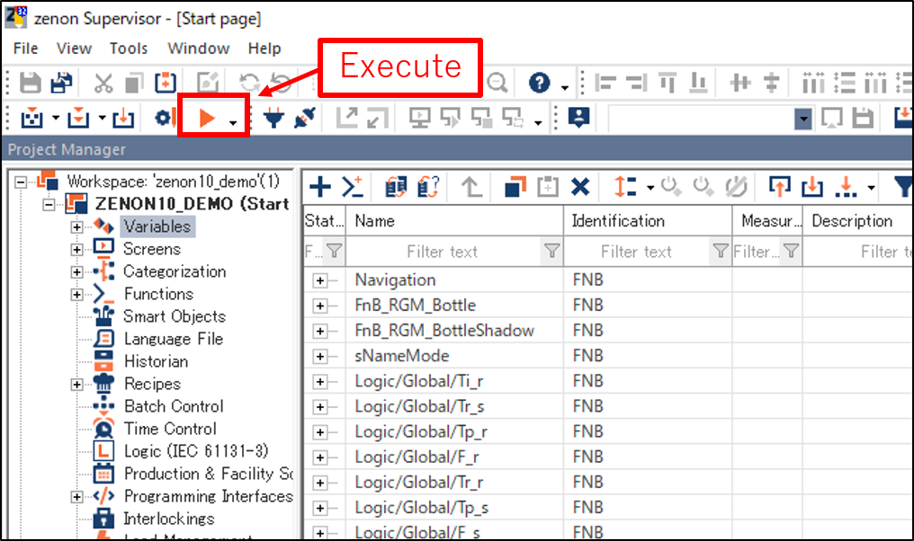Click the Description column header
Image resolution: width=914 pixels, height=541 pixels.
point(852,221)
